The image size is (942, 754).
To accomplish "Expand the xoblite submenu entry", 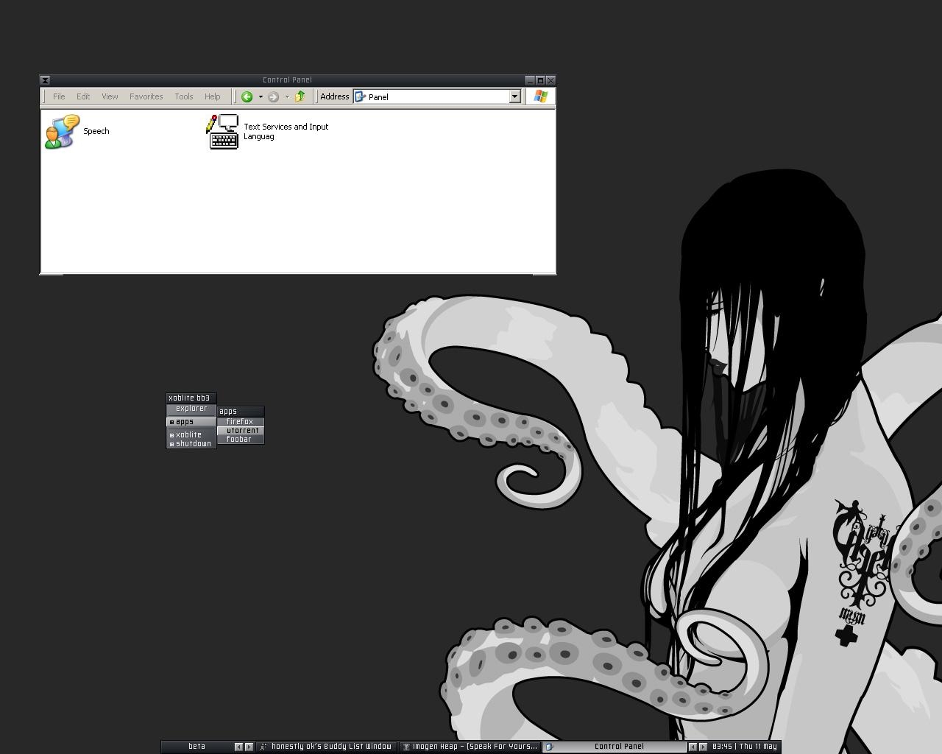I will 191,435.
